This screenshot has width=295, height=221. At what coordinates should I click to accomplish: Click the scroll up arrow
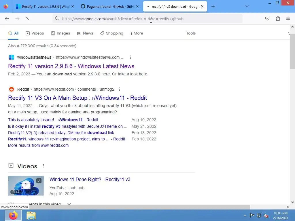tap(292, 27)
